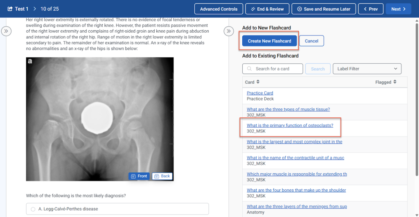Click the exit test icon beside Test 1
The width and height of the screenshot is (419, 217).
[10, 9]
